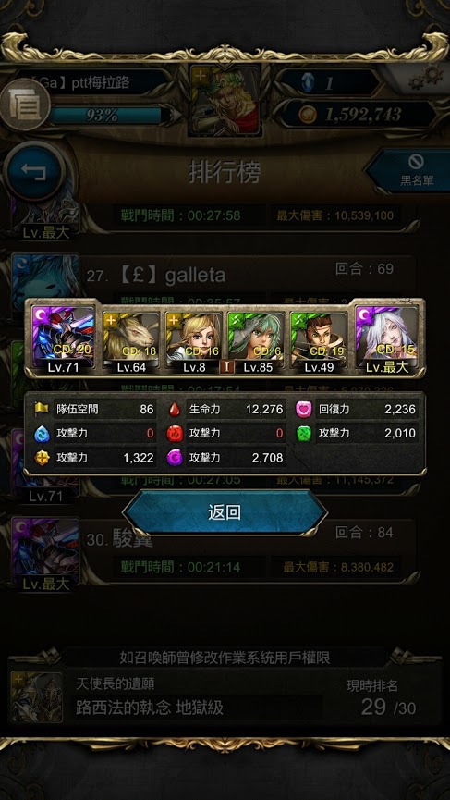The image size is (450, 800).
Task: Tap the red blood drop HP icon
Action: pyautogui.click(x=175, y=409)
